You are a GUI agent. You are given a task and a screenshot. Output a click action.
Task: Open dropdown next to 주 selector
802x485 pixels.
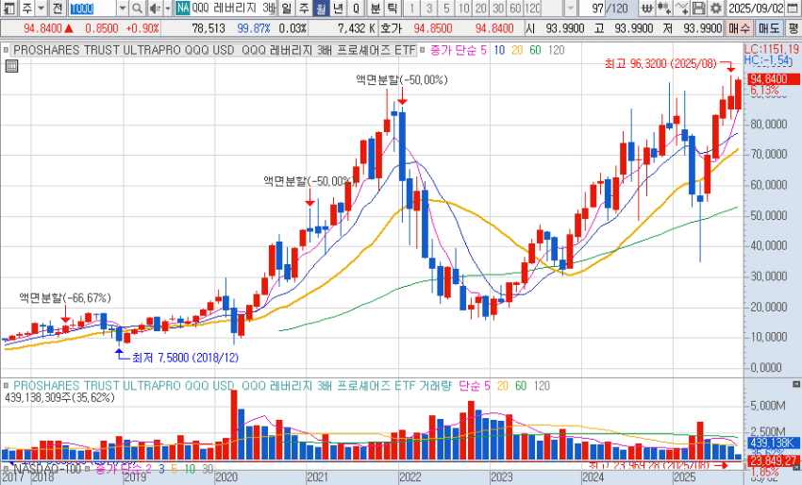coord(42,8)
